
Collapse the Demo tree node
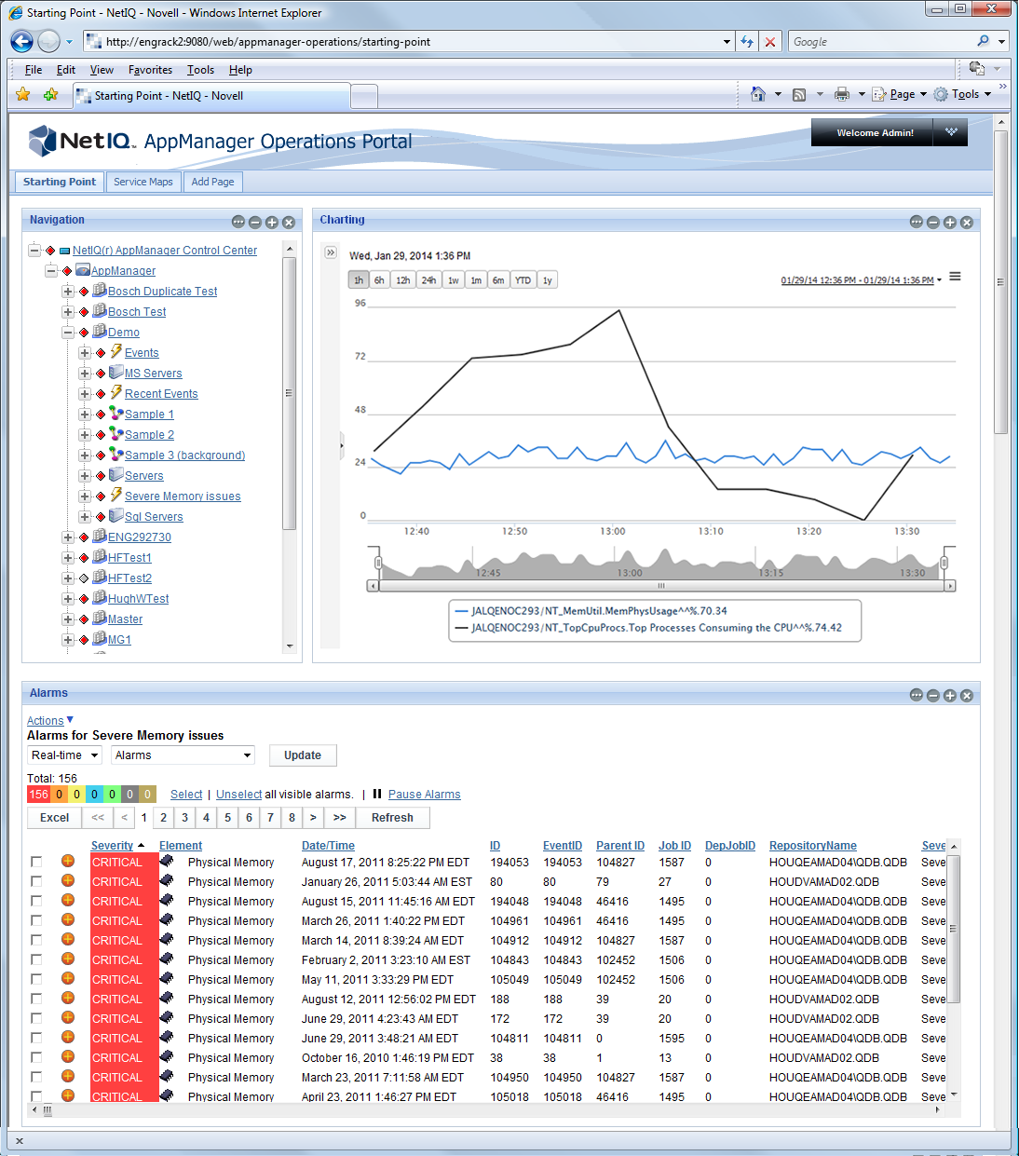point(68,333)
